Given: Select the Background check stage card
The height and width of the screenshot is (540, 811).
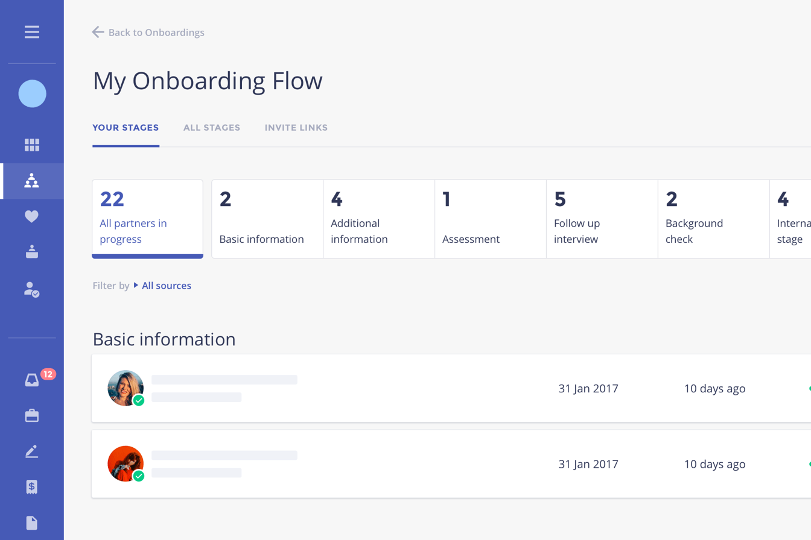Looking at the screenshot, I should tap(713, 219).
